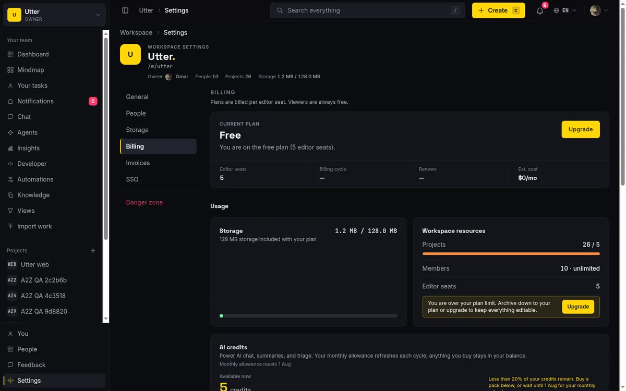Switch to the Storage settings tab

(158, 130)
